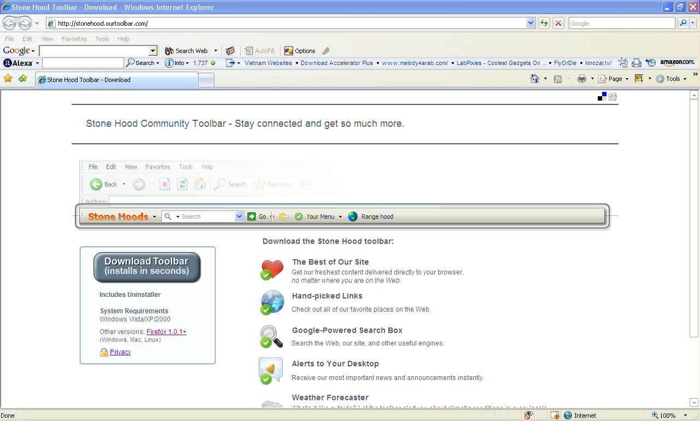Open the Help menu
700x421 pixels.
[123, 39]
